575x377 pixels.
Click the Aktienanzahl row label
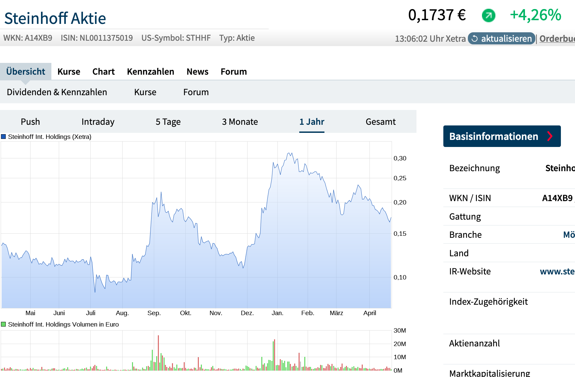[x=474, y=343]
